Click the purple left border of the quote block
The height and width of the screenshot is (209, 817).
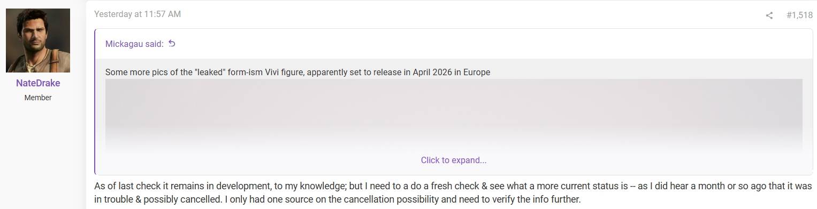(95, 101)
